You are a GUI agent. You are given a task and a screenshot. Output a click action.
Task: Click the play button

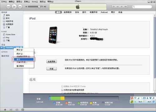[14, 7]
